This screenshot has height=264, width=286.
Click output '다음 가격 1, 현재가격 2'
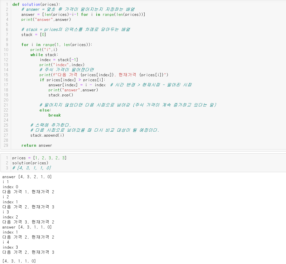pos(28,192)
